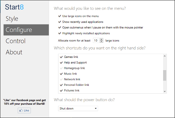175x118 pixels.
Task: Enable Homegroup link shortcut
Action: click(x=61, y=68)
